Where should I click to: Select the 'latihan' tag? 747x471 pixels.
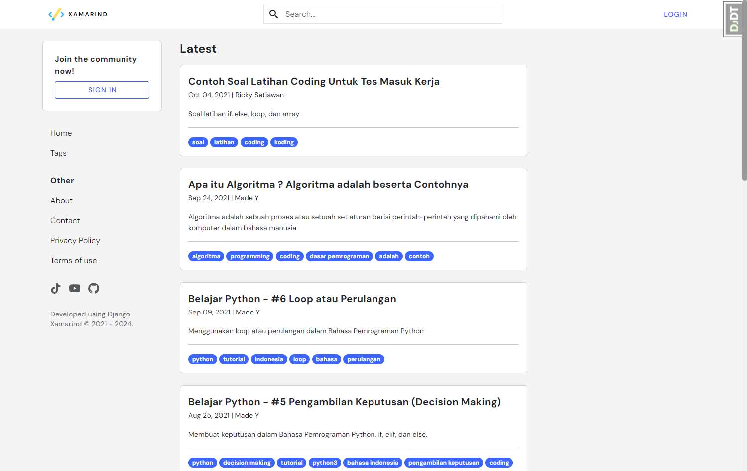224,142
